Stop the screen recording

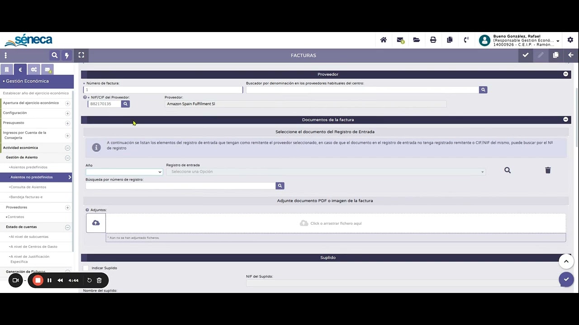38,280
